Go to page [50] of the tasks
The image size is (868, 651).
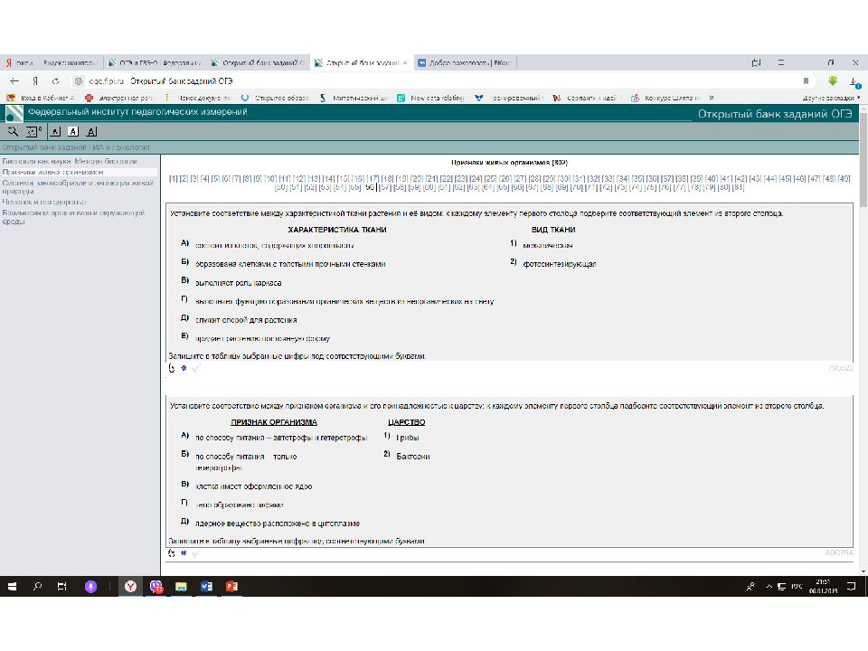pyautogui.click(x=280, y=188)
